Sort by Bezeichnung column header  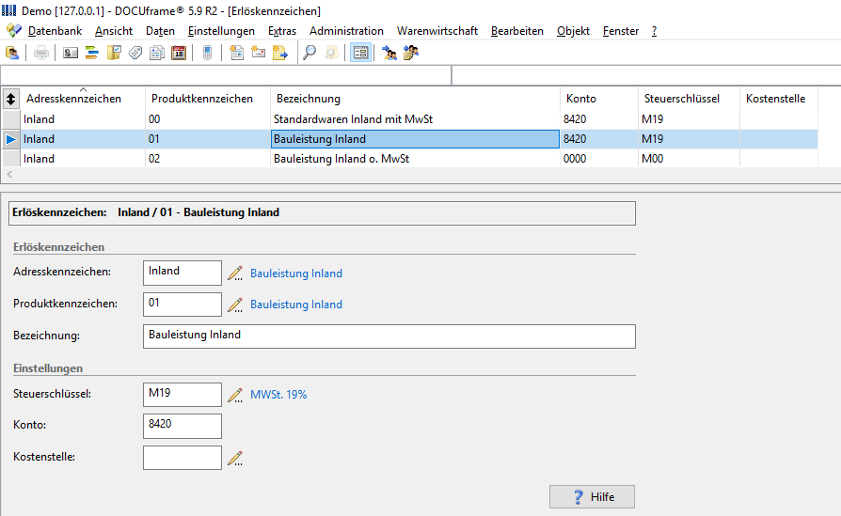[x=415, y=99]
